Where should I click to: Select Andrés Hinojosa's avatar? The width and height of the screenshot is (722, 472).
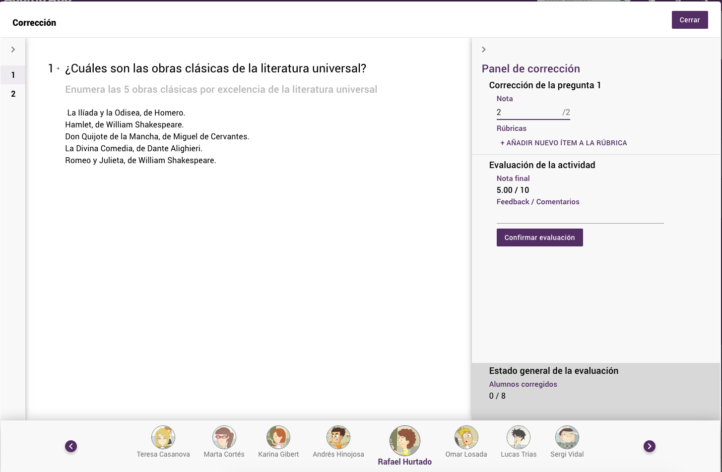pos(338,437)
